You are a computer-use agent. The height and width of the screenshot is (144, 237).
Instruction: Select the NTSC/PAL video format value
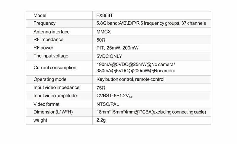click(x=108, y=104)
